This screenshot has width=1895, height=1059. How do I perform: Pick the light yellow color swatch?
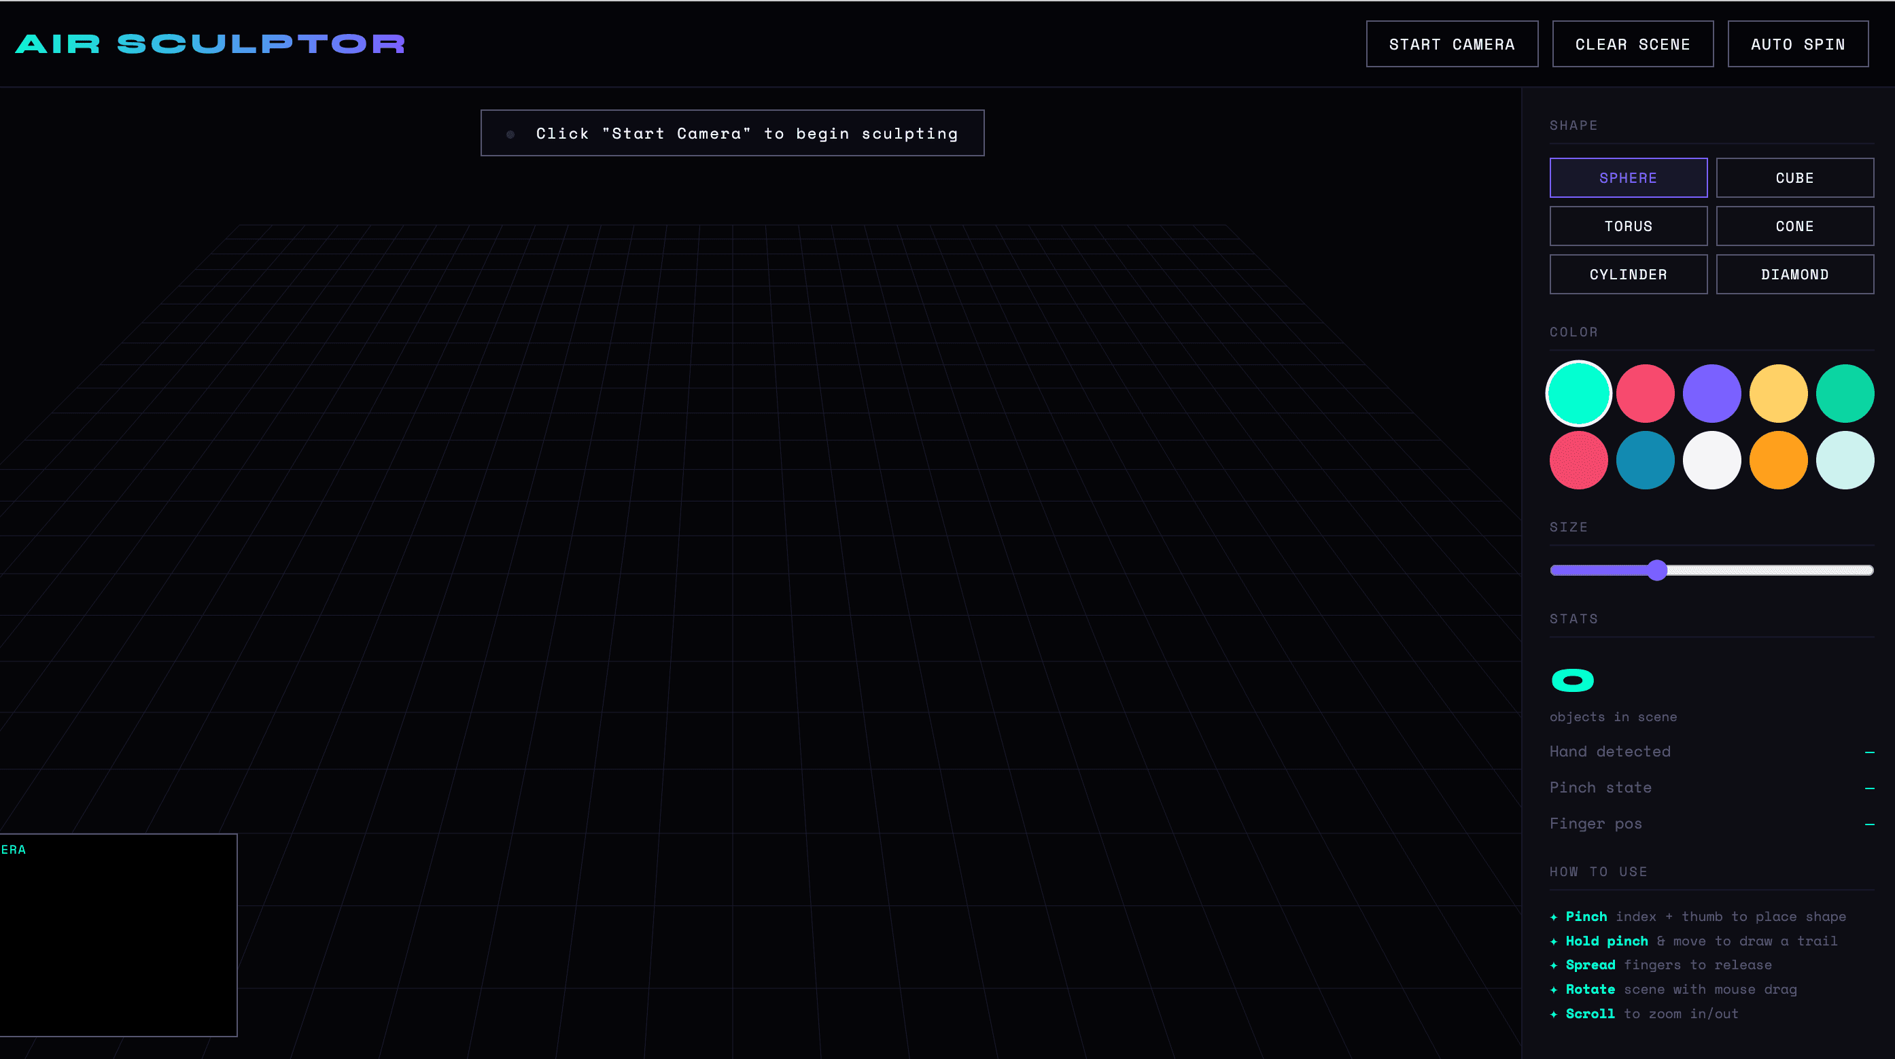pos(1778,394)
